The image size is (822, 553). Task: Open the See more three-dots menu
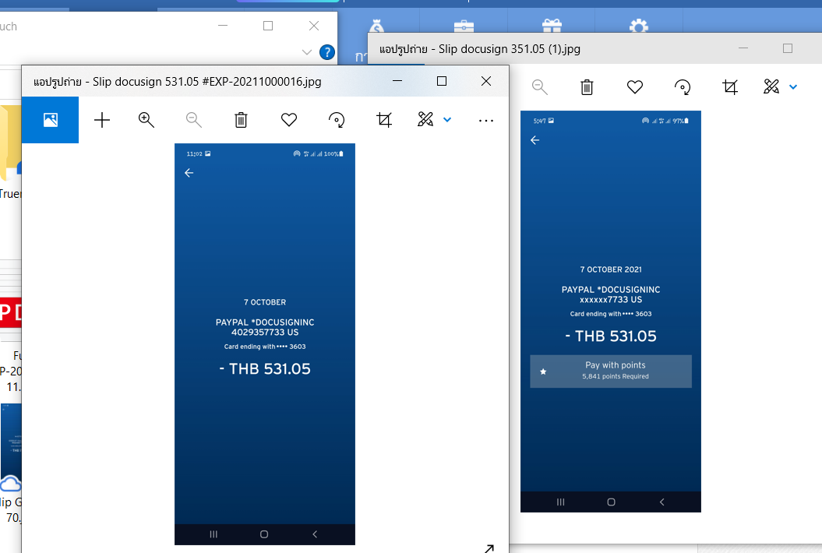click(486, 121)
